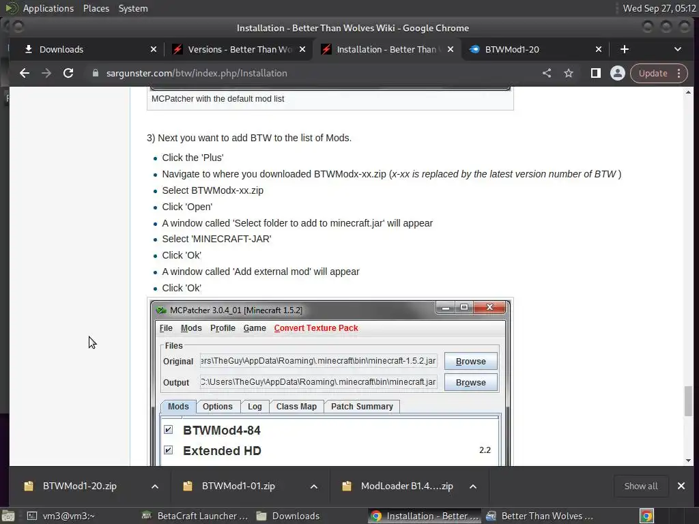Share this page icon
Screen dimensions: 699x524
pyautogui.click(x=547, y=73)
